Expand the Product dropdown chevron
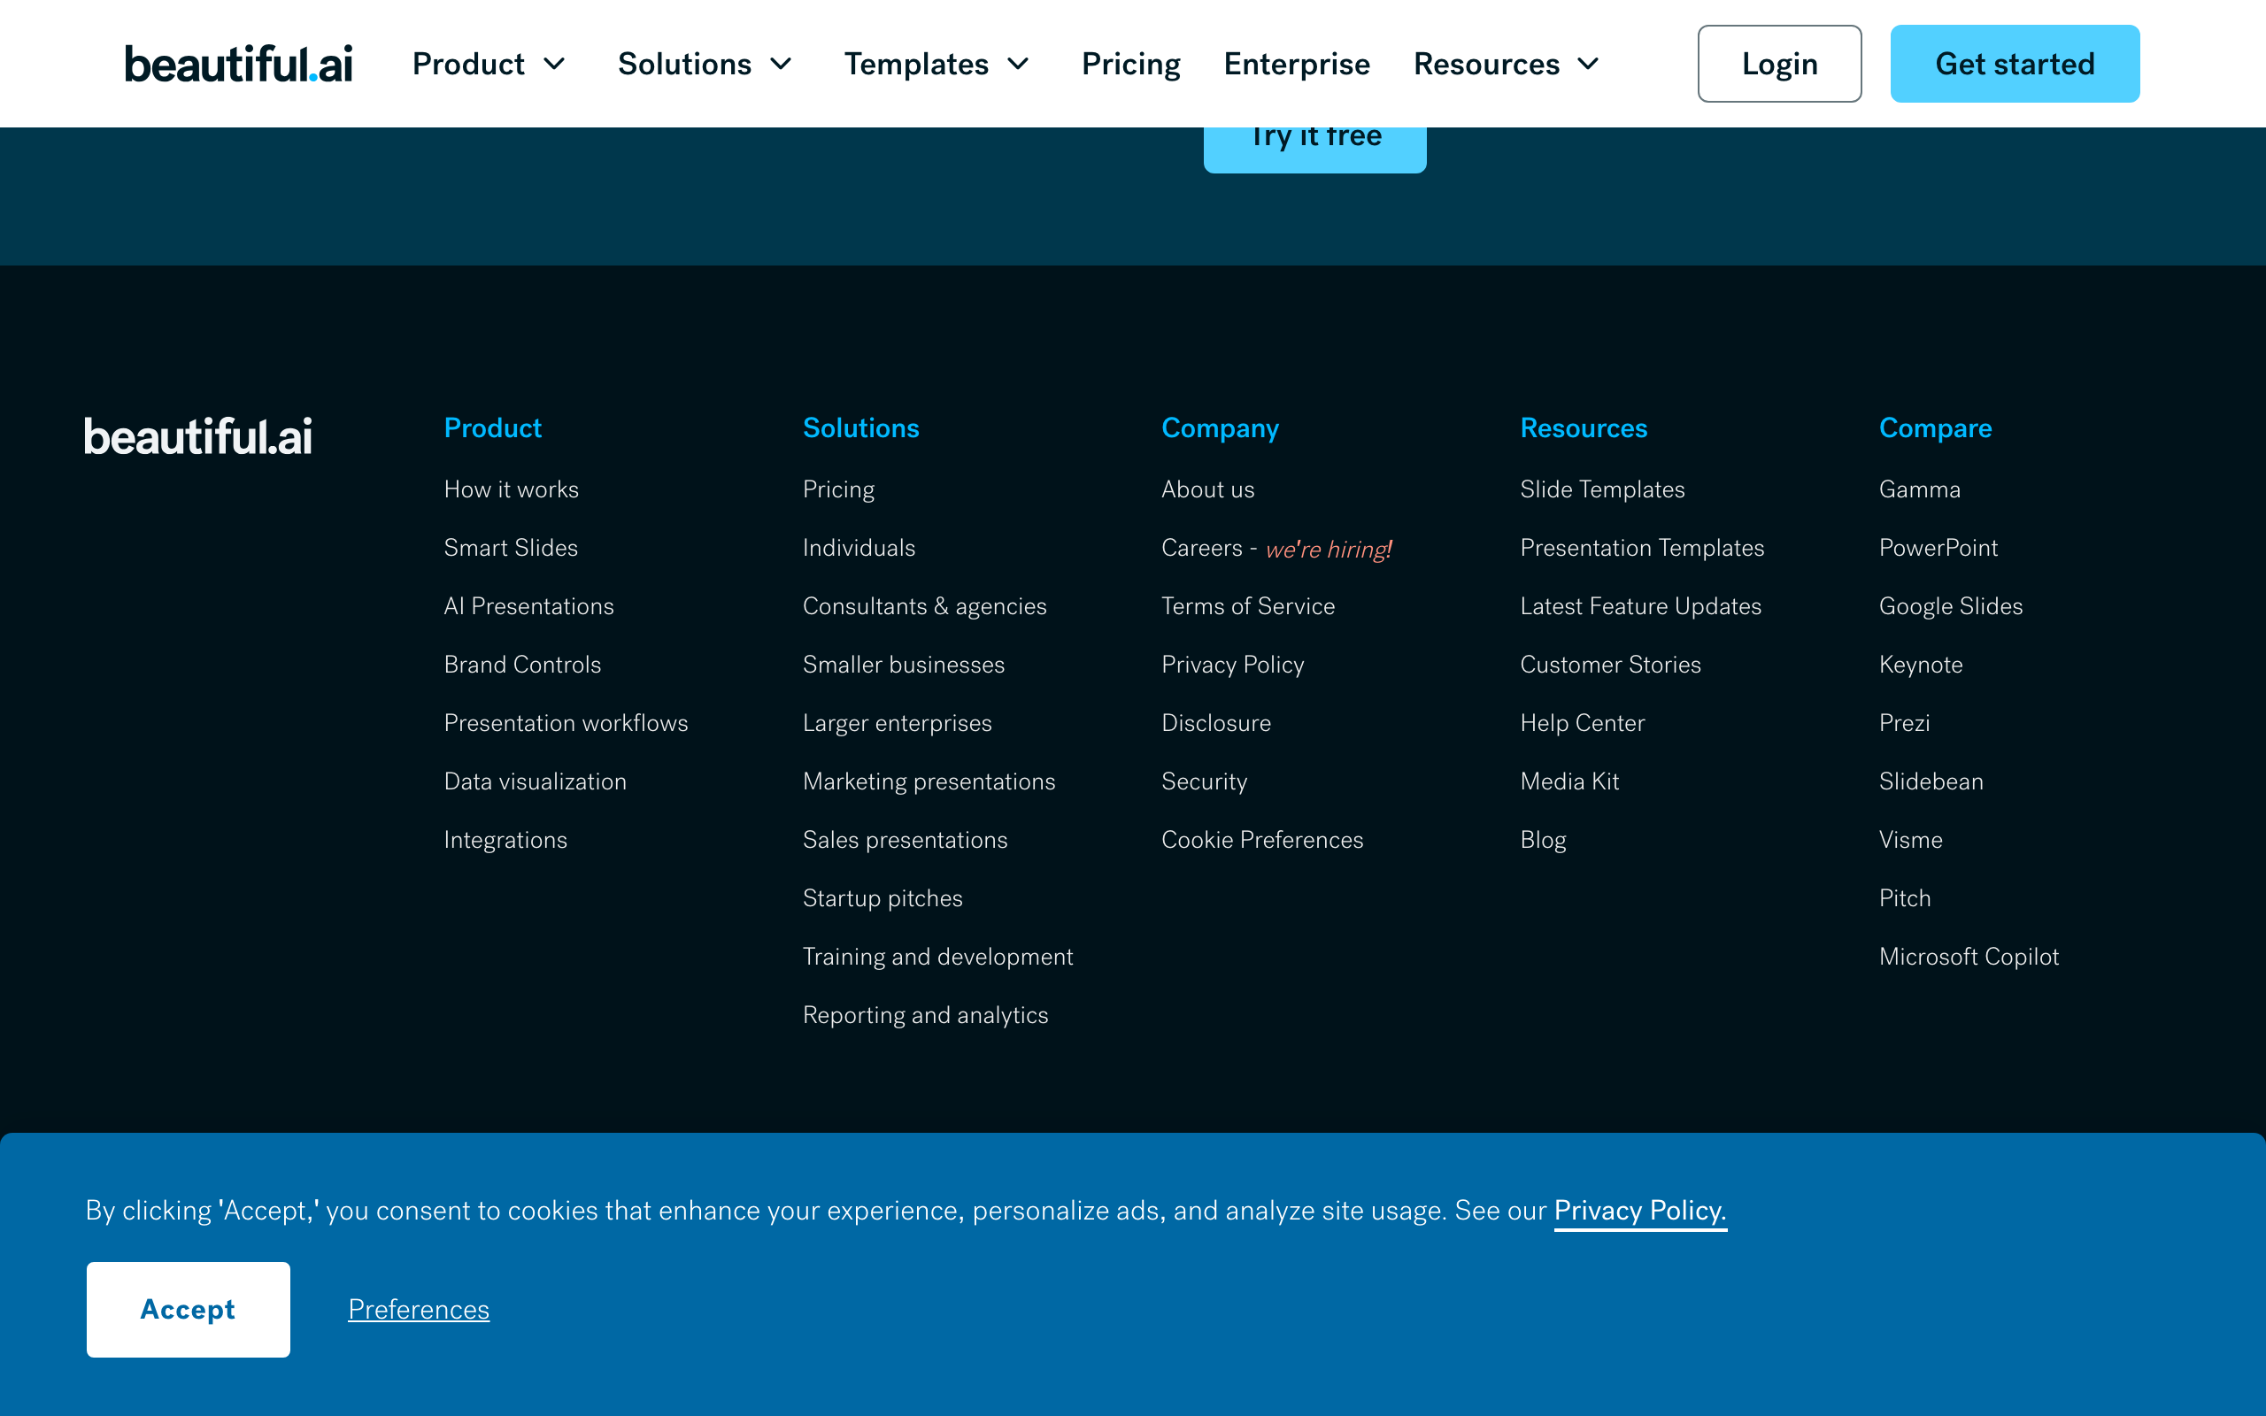The image size is (2266, 1416). pos(554,64)
